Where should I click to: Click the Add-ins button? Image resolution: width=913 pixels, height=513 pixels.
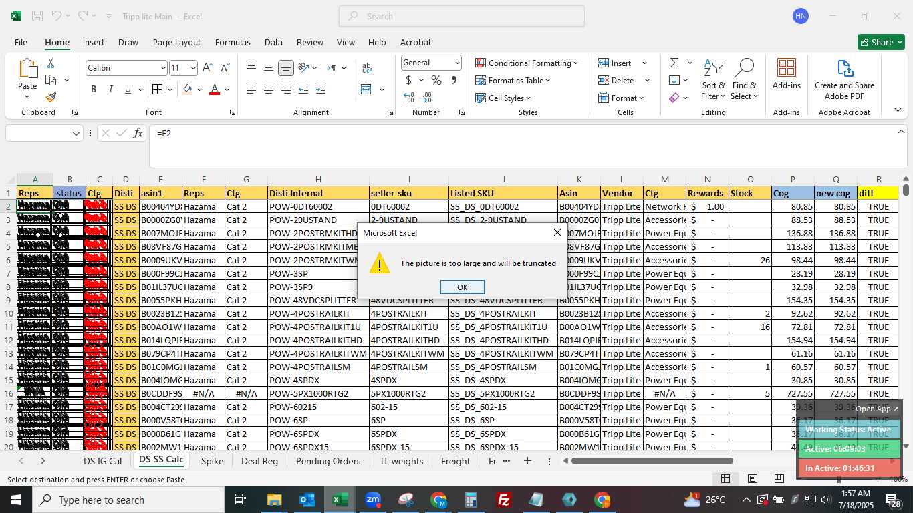point(787,74)
